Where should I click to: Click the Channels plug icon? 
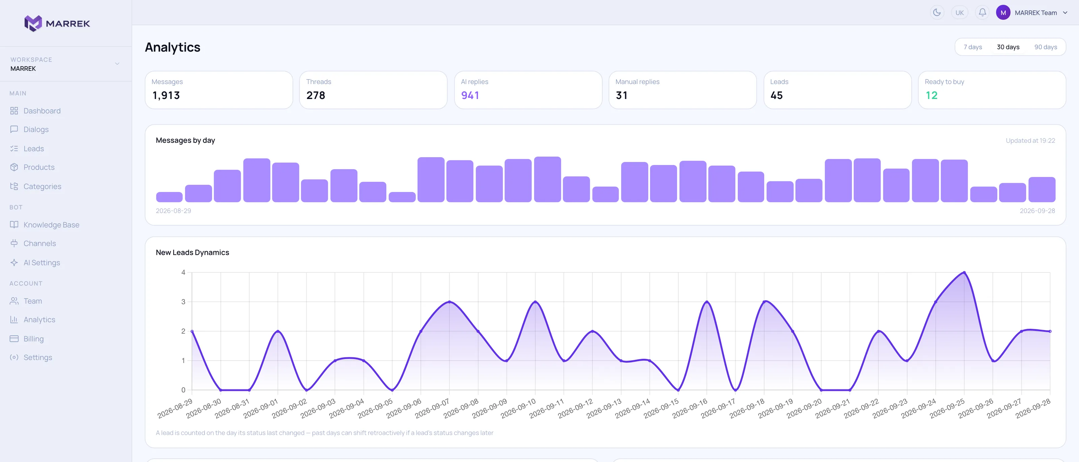pyautogui.click(x=14, y=243)
